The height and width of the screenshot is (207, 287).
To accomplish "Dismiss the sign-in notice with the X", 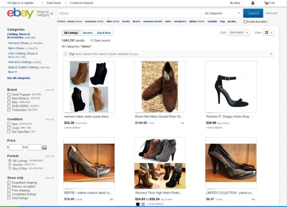I will pyautogui.click(x=271, y=54).
